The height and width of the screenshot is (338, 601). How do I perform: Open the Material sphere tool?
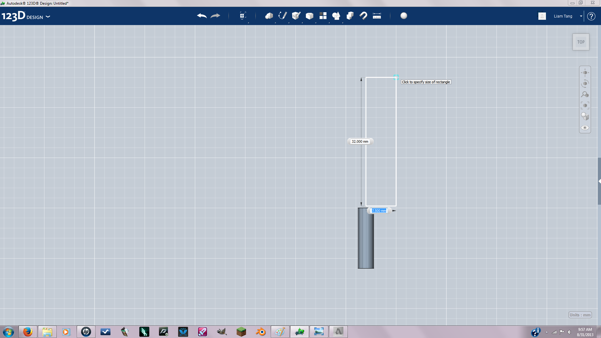pyautogui.click(x=404, y=16)
